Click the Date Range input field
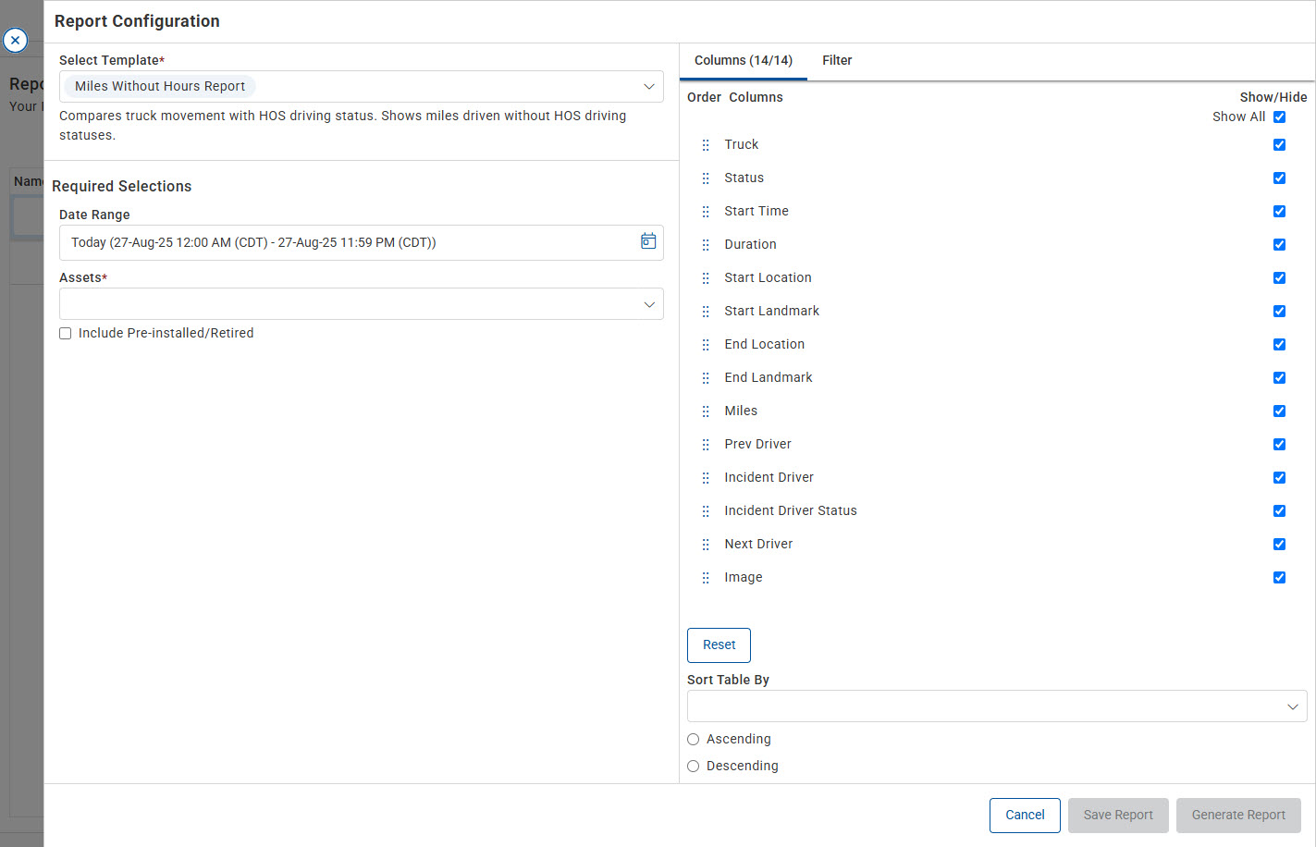 click(362, 242)
